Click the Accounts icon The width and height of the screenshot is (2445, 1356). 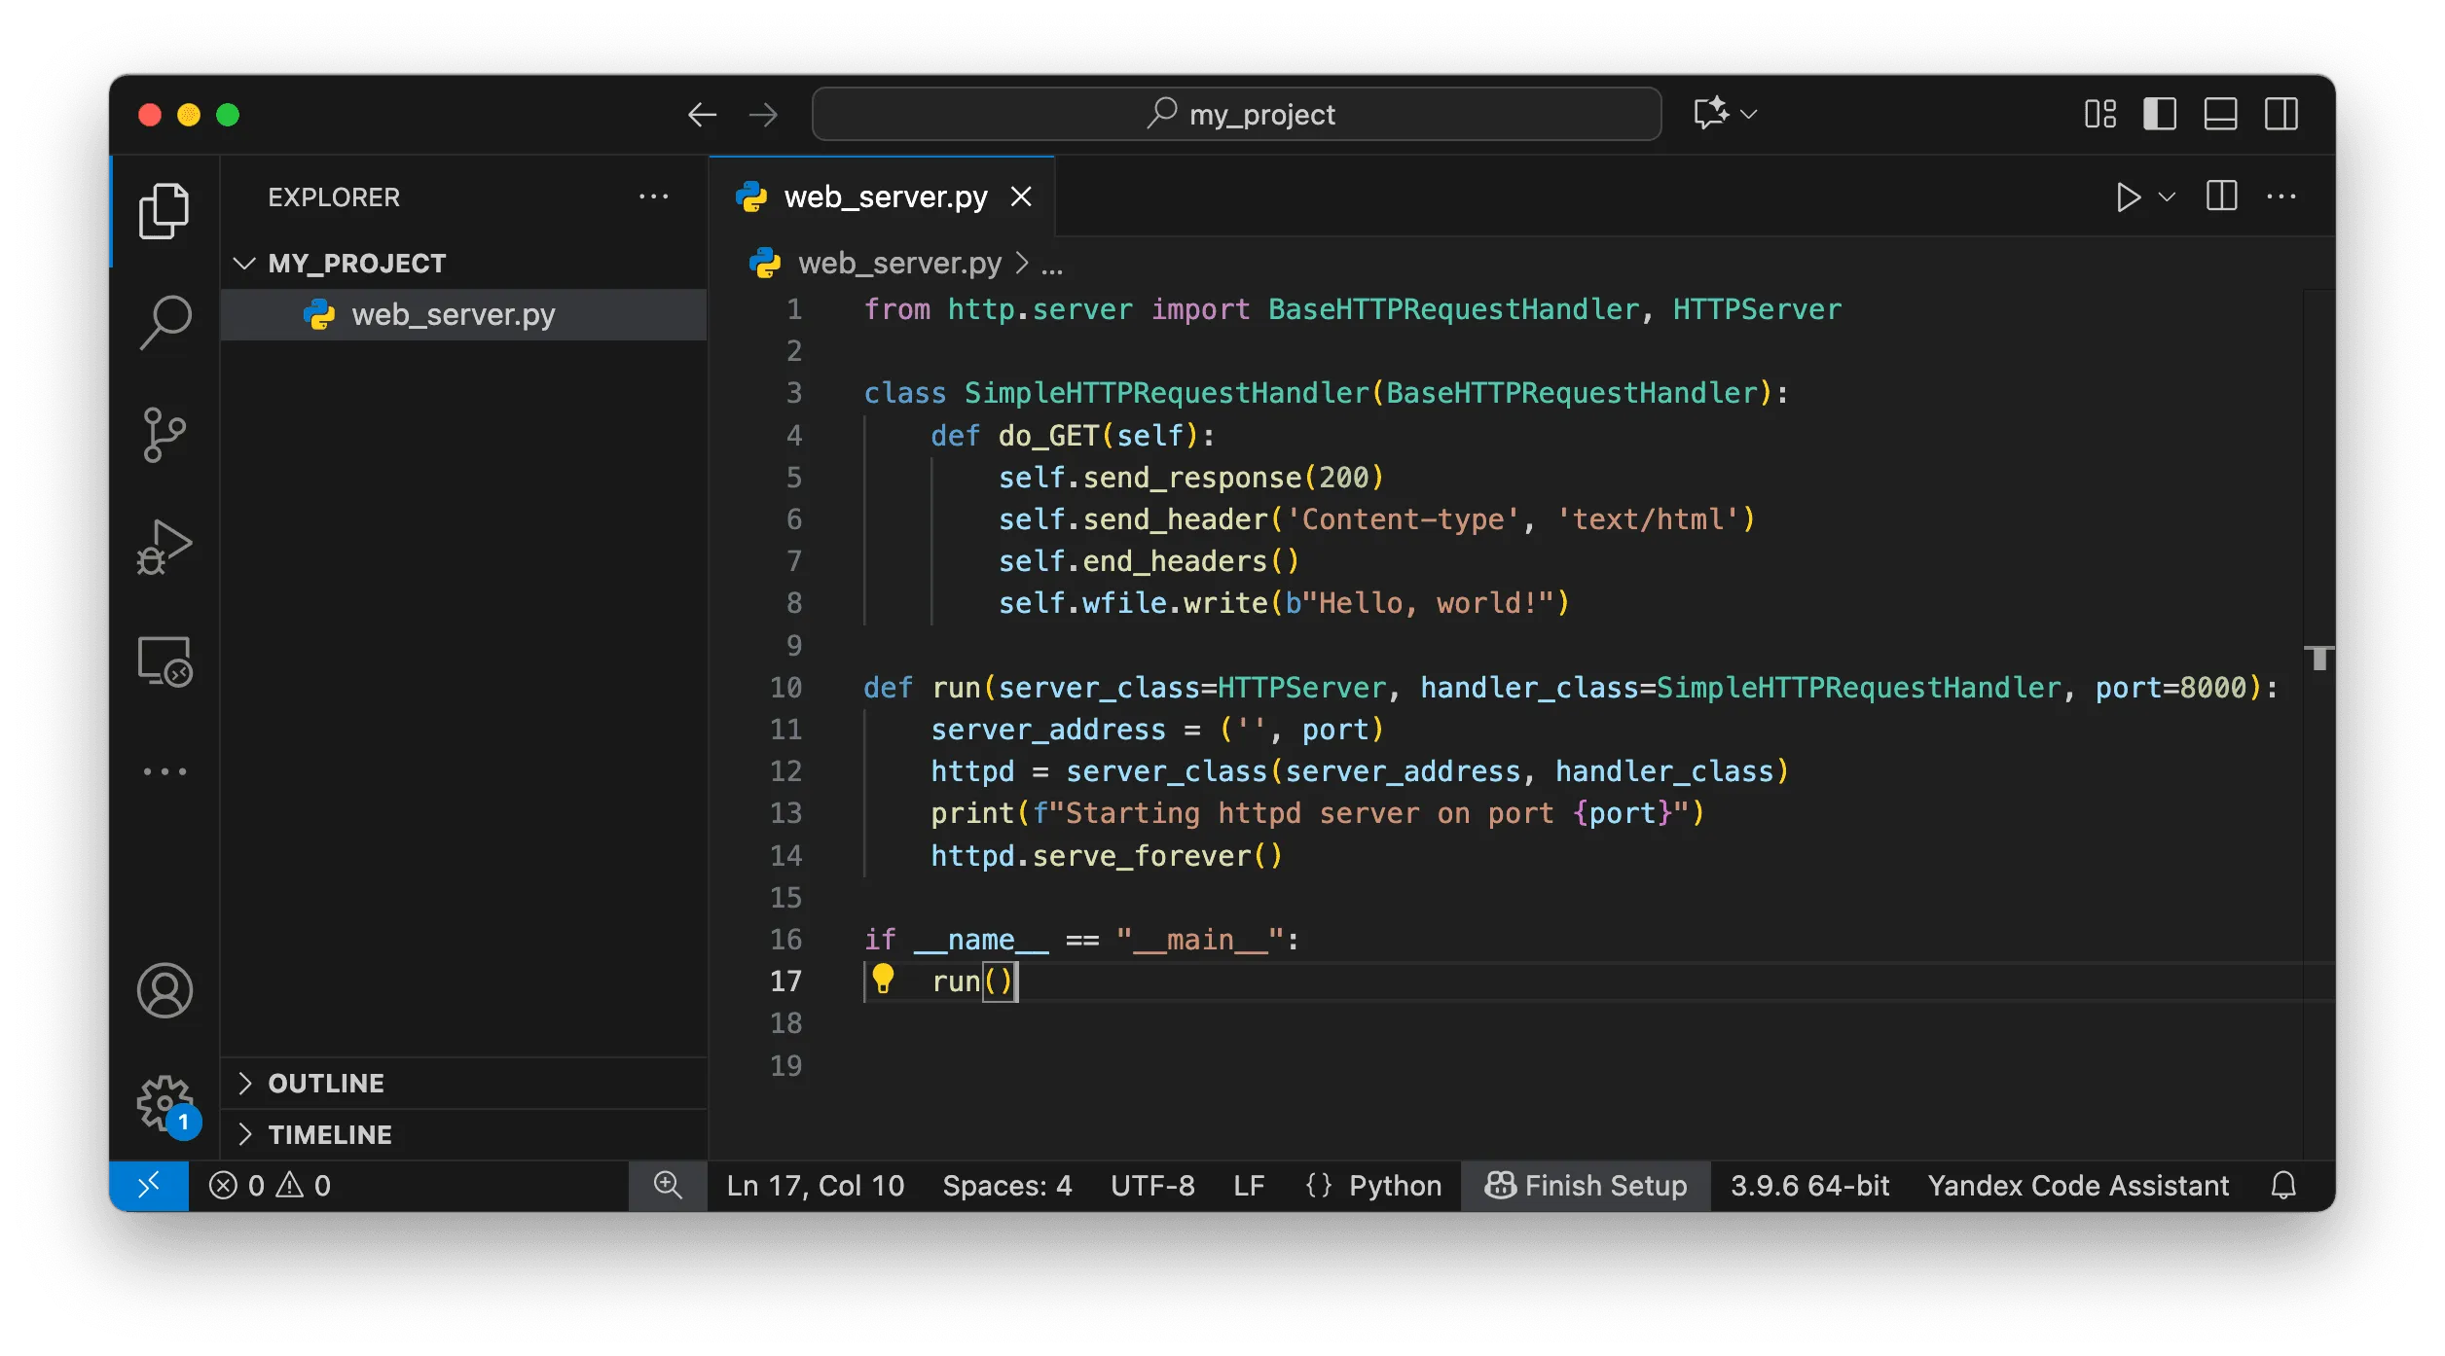(164, 990)
